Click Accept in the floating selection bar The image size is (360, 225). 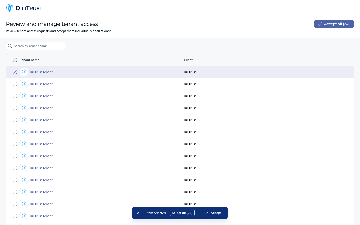(213, 213)
